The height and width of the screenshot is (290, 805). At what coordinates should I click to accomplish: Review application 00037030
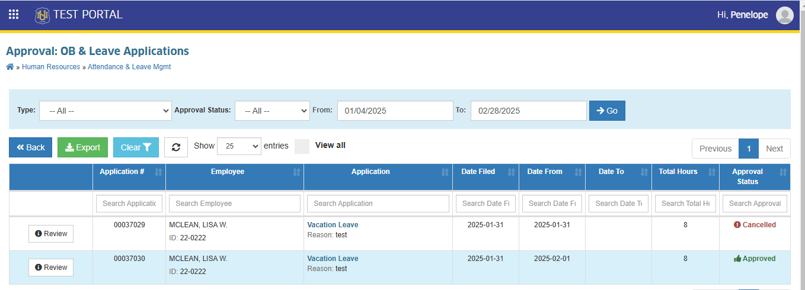tap(51, 268)
